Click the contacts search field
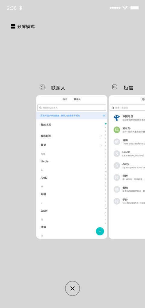This screenshot has height=308, width=145. point(72,108)
